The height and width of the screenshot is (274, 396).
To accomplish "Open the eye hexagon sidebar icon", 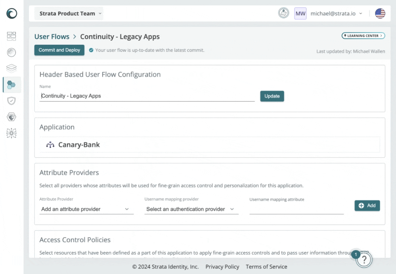I will pyautogui.click(x=11, y=117).
